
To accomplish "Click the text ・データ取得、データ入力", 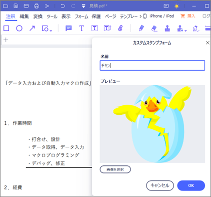I will pyautogui.click(x=56, y=147).
